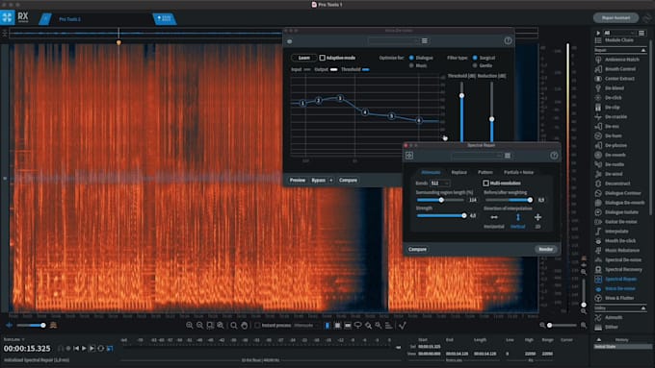Image resolution: width=655 pixels, height=368 pixels.
Task: Enable Multi-resolution checkbox in Spectral Repair
Action: pos(485,184)
